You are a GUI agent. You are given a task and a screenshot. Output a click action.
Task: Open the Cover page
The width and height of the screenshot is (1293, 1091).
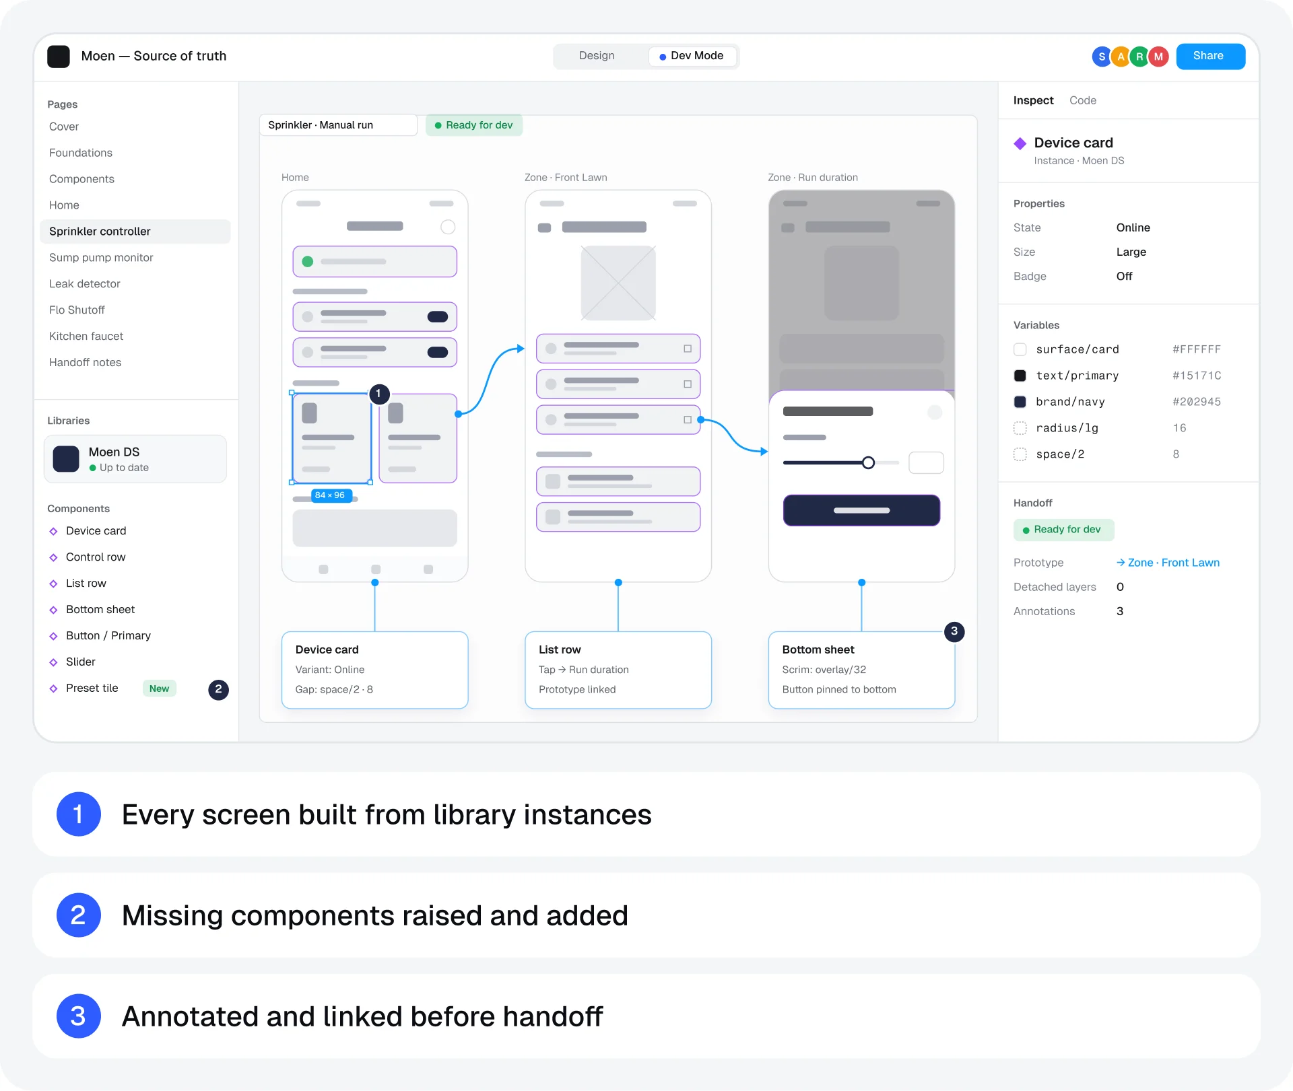coord(64,127)
